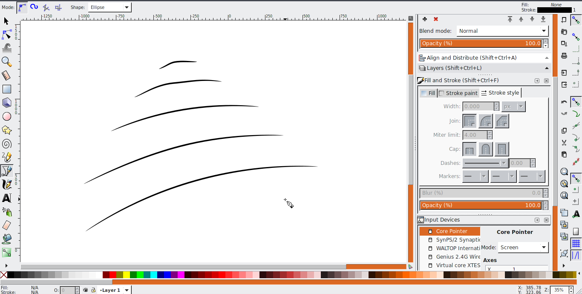Click the zoom percentage field
This screenshot has width=582, height=294.
[559, 290]
